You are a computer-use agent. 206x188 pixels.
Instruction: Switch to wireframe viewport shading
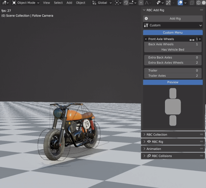198,2
